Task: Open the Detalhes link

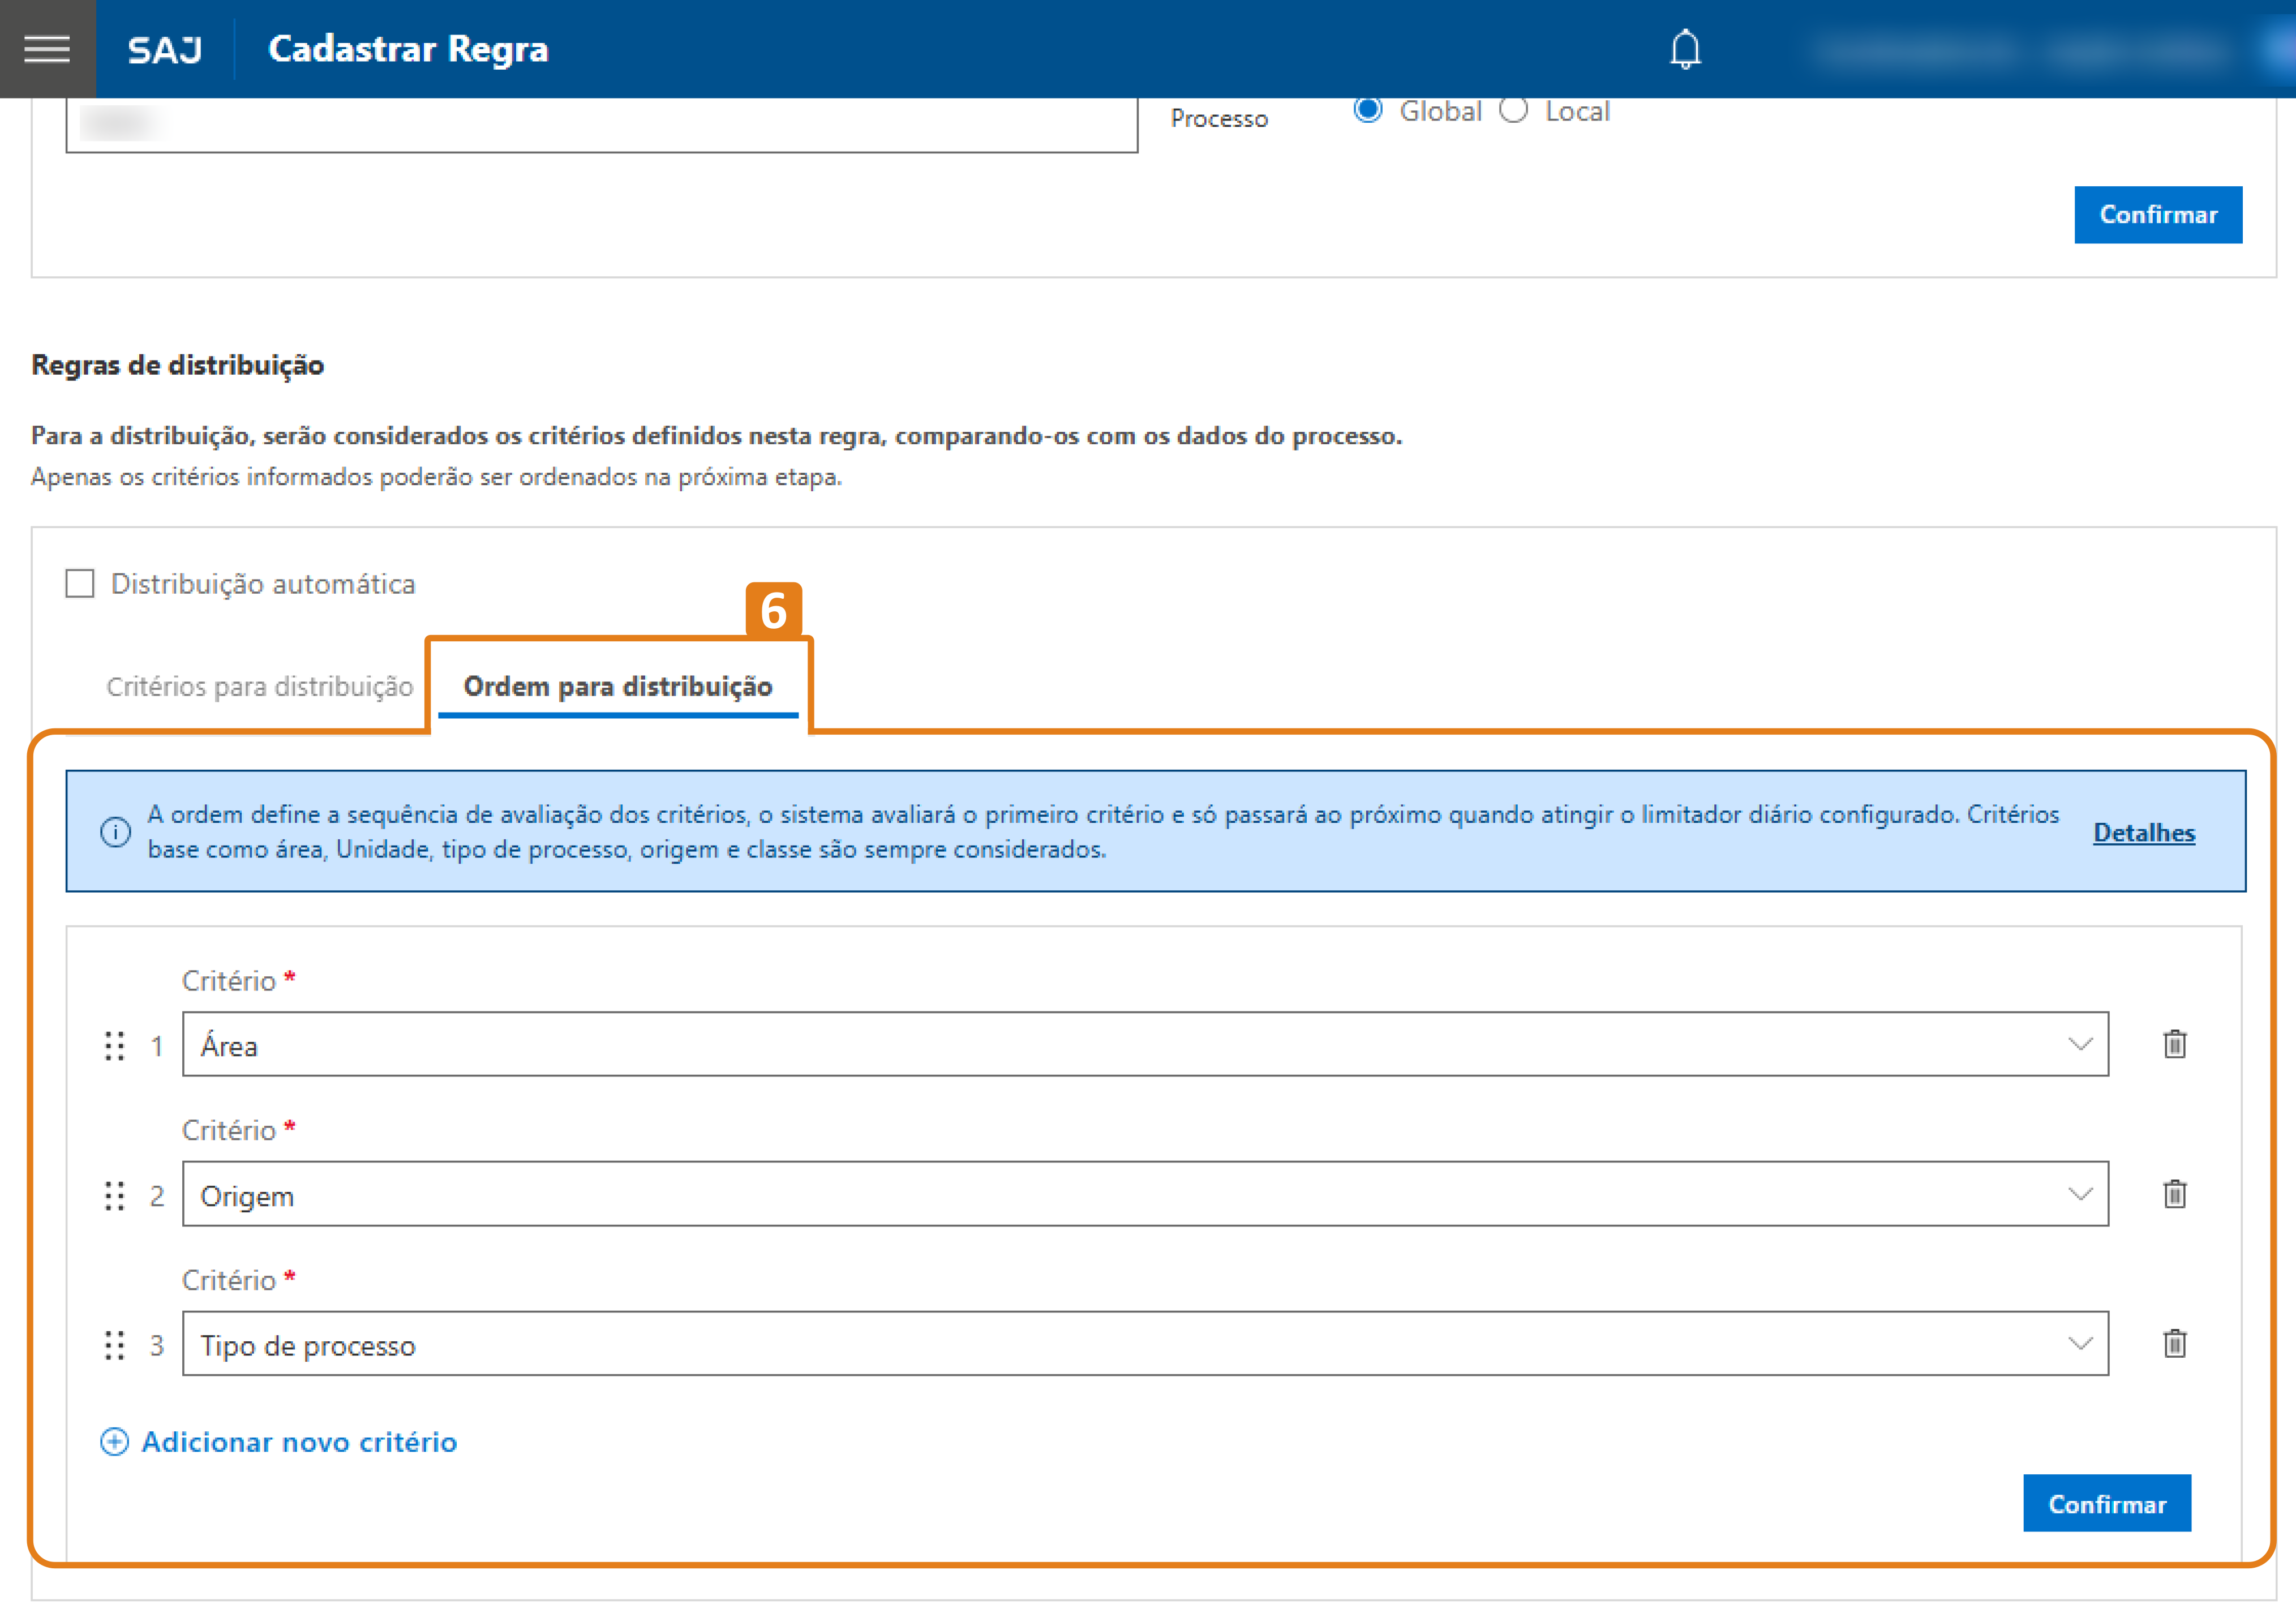Action: pos(2143,832)
